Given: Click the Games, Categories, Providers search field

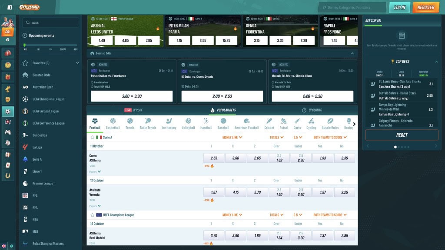Looking at the screenshot, I should 352,8.
